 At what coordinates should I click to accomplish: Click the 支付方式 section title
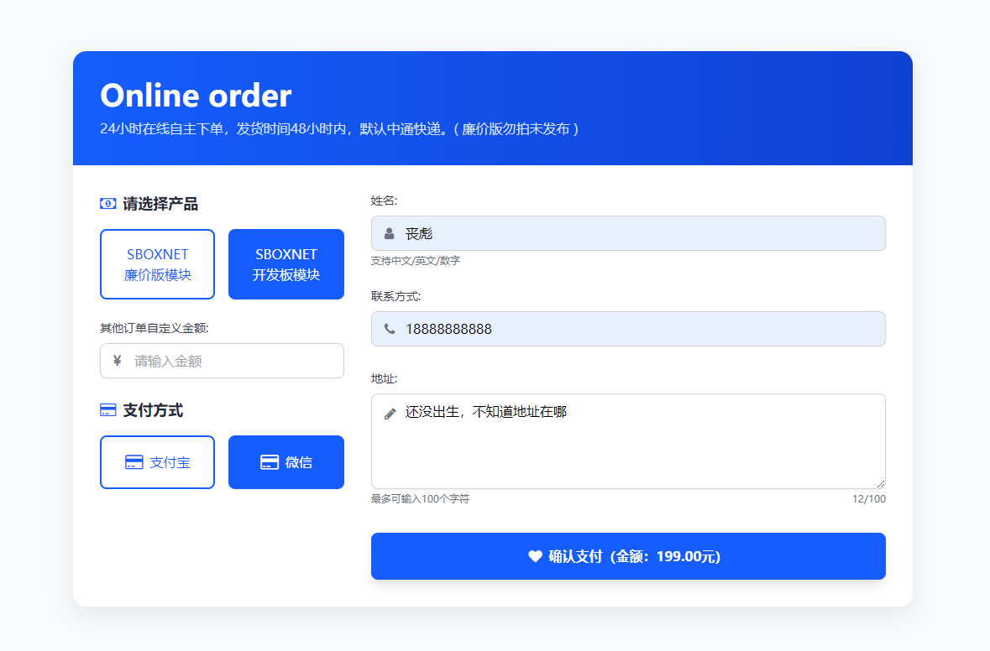pyautogui.click(x=153, y=411)
